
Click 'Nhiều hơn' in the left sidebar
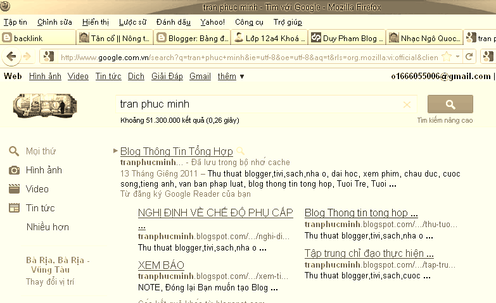48,227
